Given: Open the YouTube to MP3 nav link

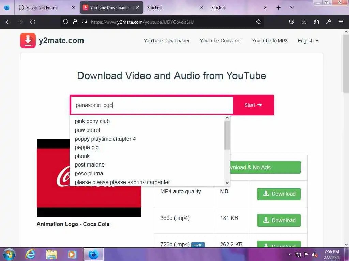Looking at the screenshot, I should point(270,41).
